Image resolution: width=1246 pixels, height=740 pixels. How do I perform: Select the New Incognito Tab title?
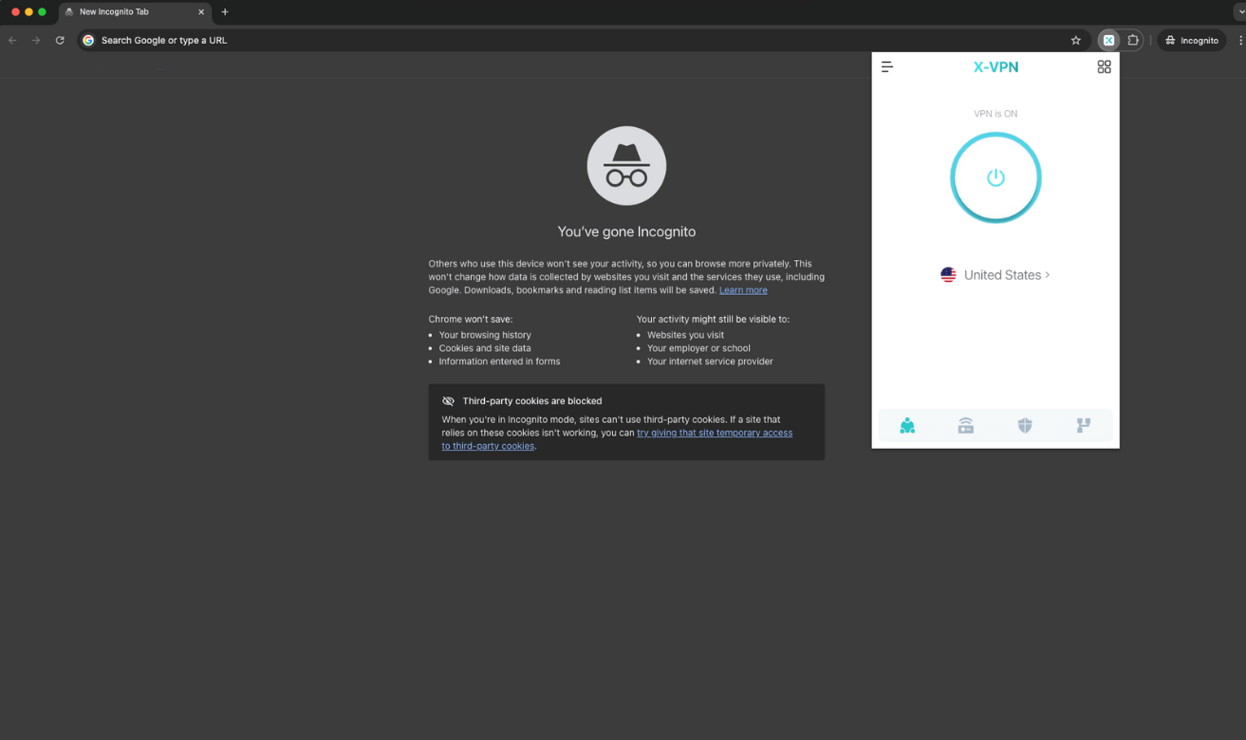coord(114,12)
